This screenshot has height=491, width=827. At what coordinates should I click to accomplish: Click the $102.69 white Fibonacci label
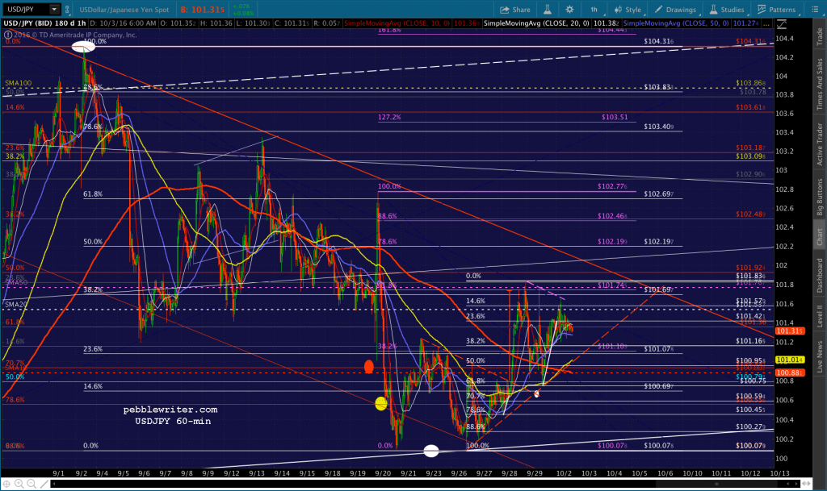click(659, 194)
